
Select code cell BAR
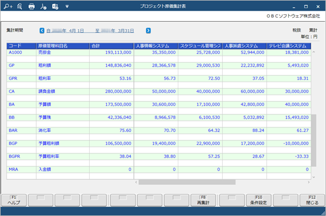coord(21,130)
